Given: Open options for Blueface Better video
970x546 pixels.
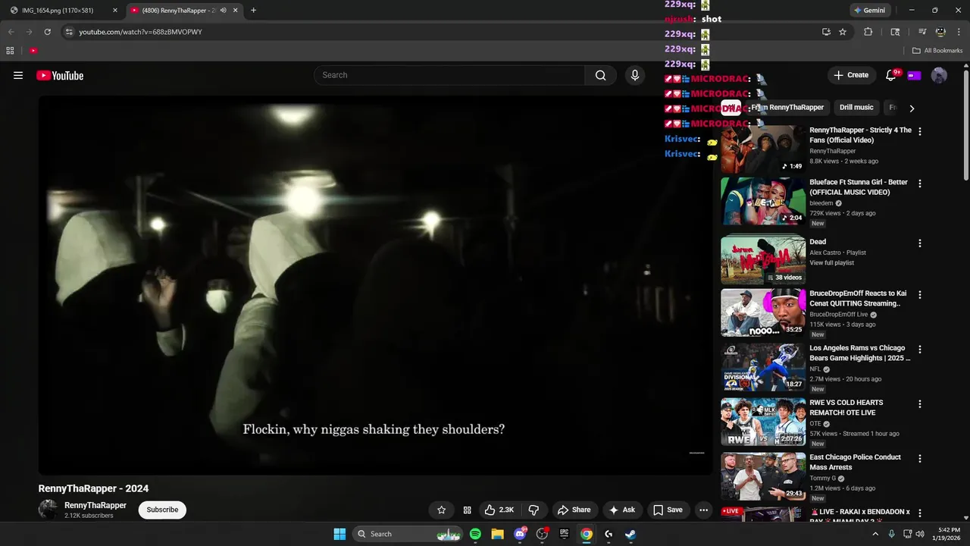Looking at the screenshot, I should tap(920, 184).
